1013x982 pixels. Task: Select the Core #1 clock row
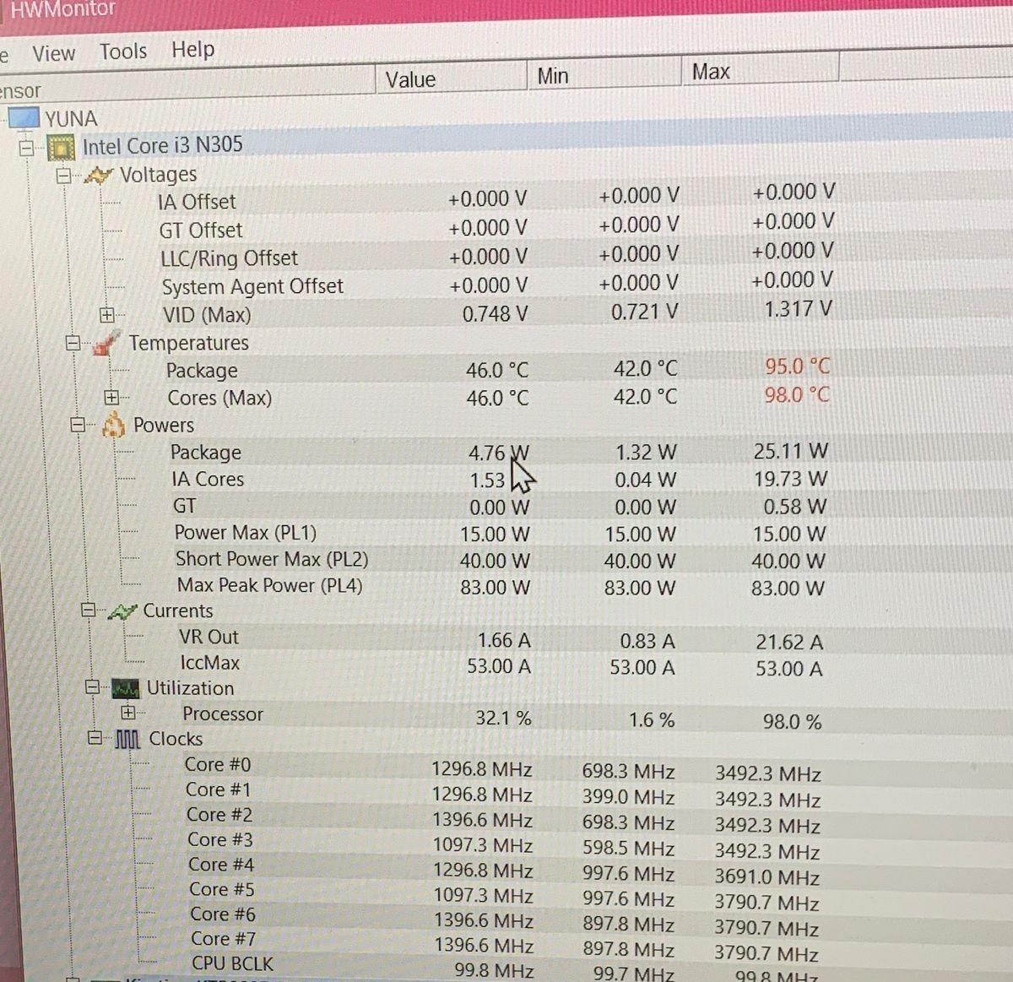coord(219,789)
